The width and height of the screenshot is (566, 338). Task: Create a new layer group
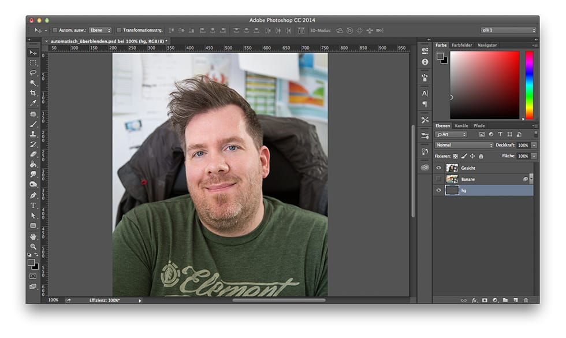click(505, 300)
